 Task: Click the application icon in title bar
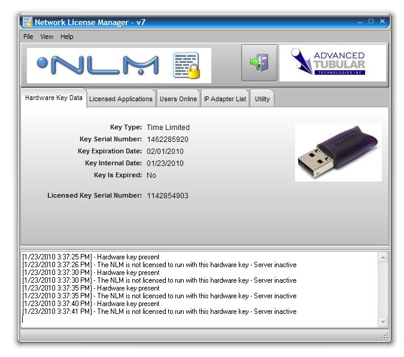[x=28, y=22]
